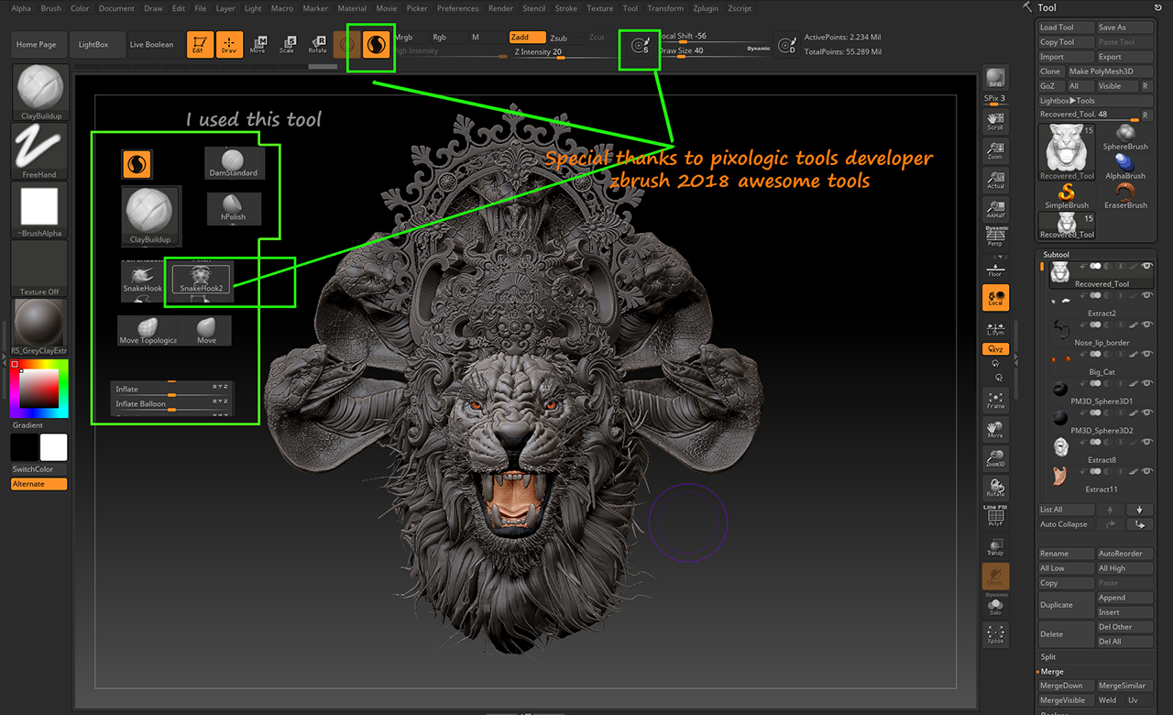Activate the orange Draw mode button
Screen dimensions: 1173x715
click(229, 44)
